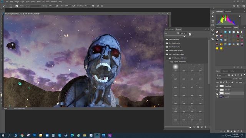Open the Select menu
The height and width of the screenshot is (138, 246).
tap(33, 2)
